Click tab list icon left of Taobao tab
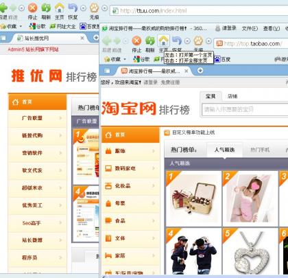 click(107, 71)
